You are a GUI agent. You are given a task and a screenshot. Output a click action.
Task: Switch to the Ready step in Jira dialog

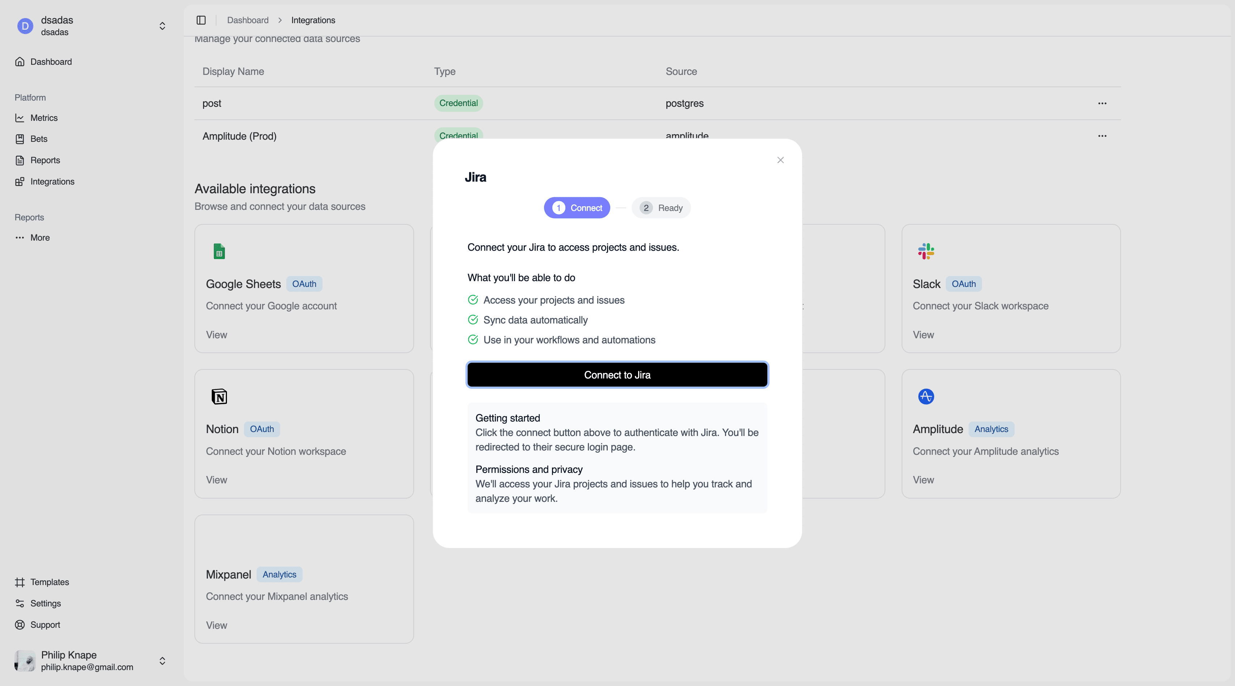(x=661, y=208)
